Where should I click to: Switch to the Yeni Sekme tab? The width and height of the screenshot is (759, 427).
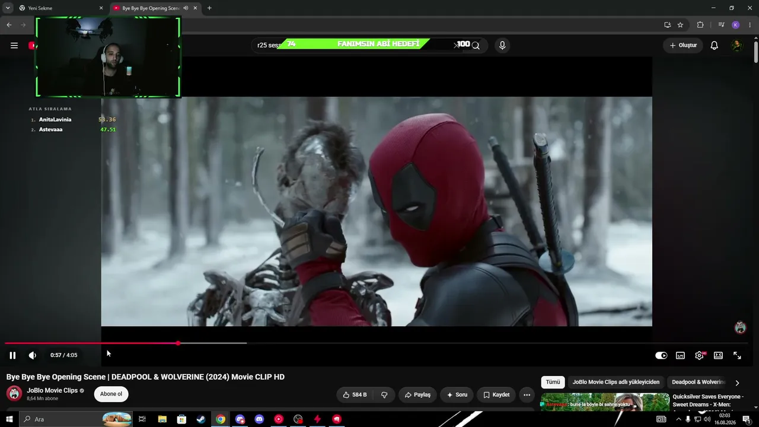(x=61, y=8)
